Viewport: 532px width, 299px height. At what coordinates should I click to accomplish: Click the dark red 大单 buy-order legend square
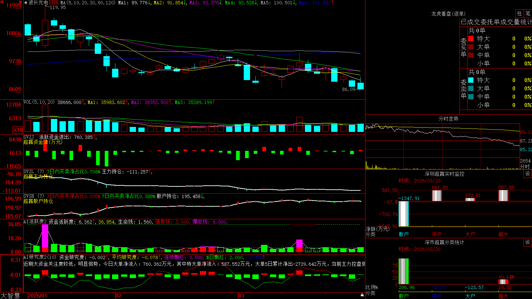471,47
